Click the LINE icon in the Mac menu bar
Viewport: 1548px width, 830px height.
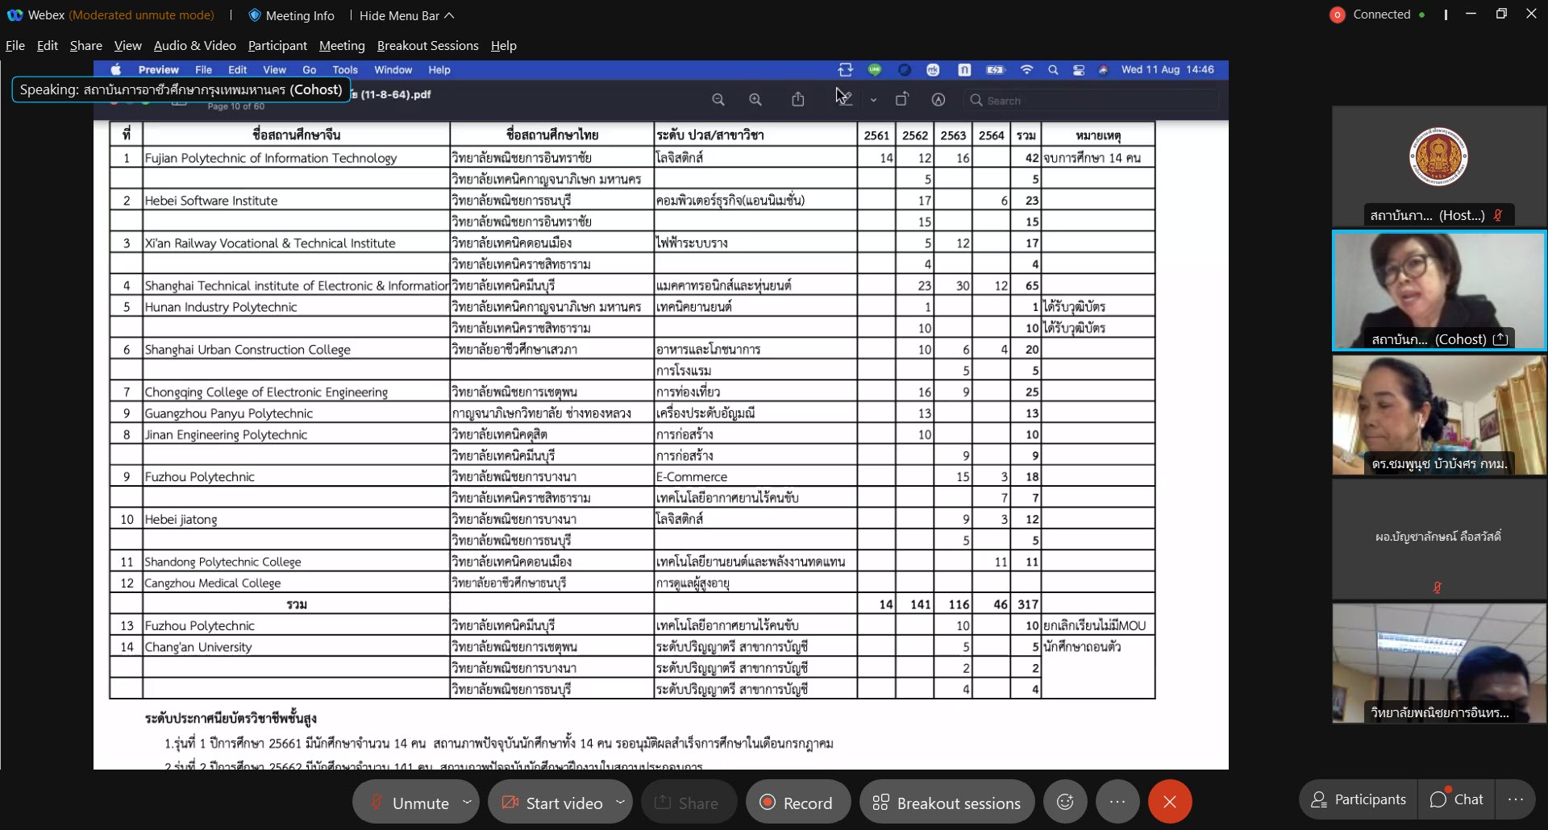pyautogui.click(x=875, y=70)
